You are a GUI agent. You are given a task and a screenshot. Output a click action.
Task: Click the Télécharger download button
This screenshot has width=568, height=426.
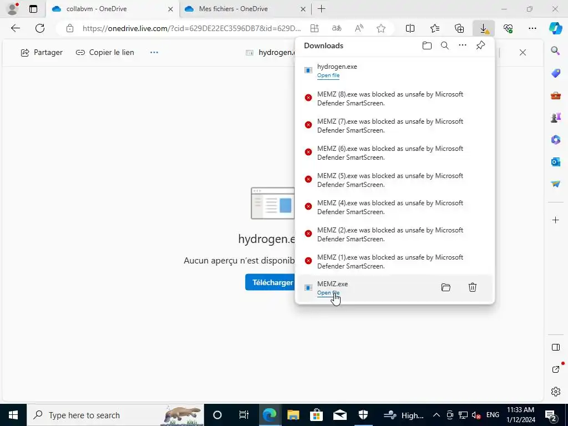pyautogui.click(x=270, y=282)
